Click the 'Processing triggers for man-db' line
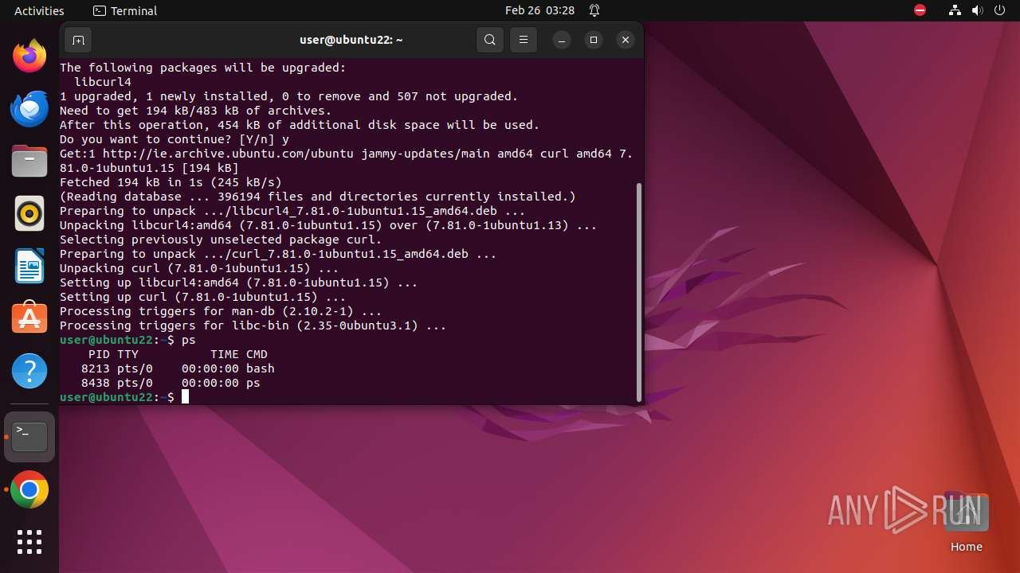 tap(221, 311)
